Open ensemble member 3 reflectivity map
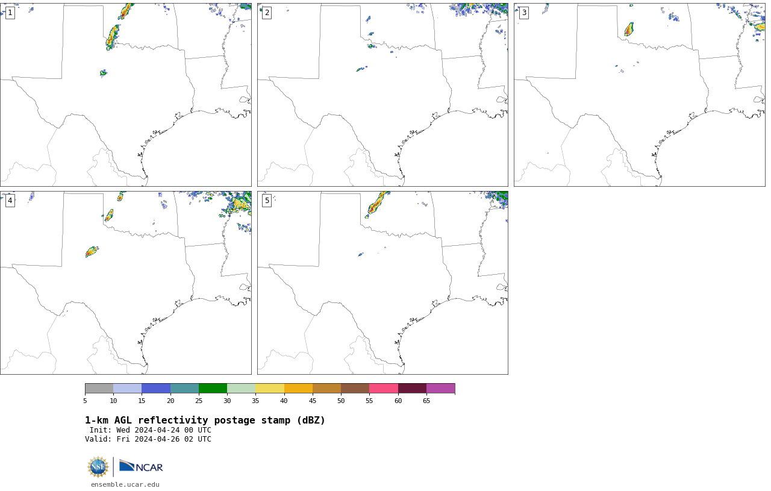This screenshot has width=771, height=491. [640, 95]
